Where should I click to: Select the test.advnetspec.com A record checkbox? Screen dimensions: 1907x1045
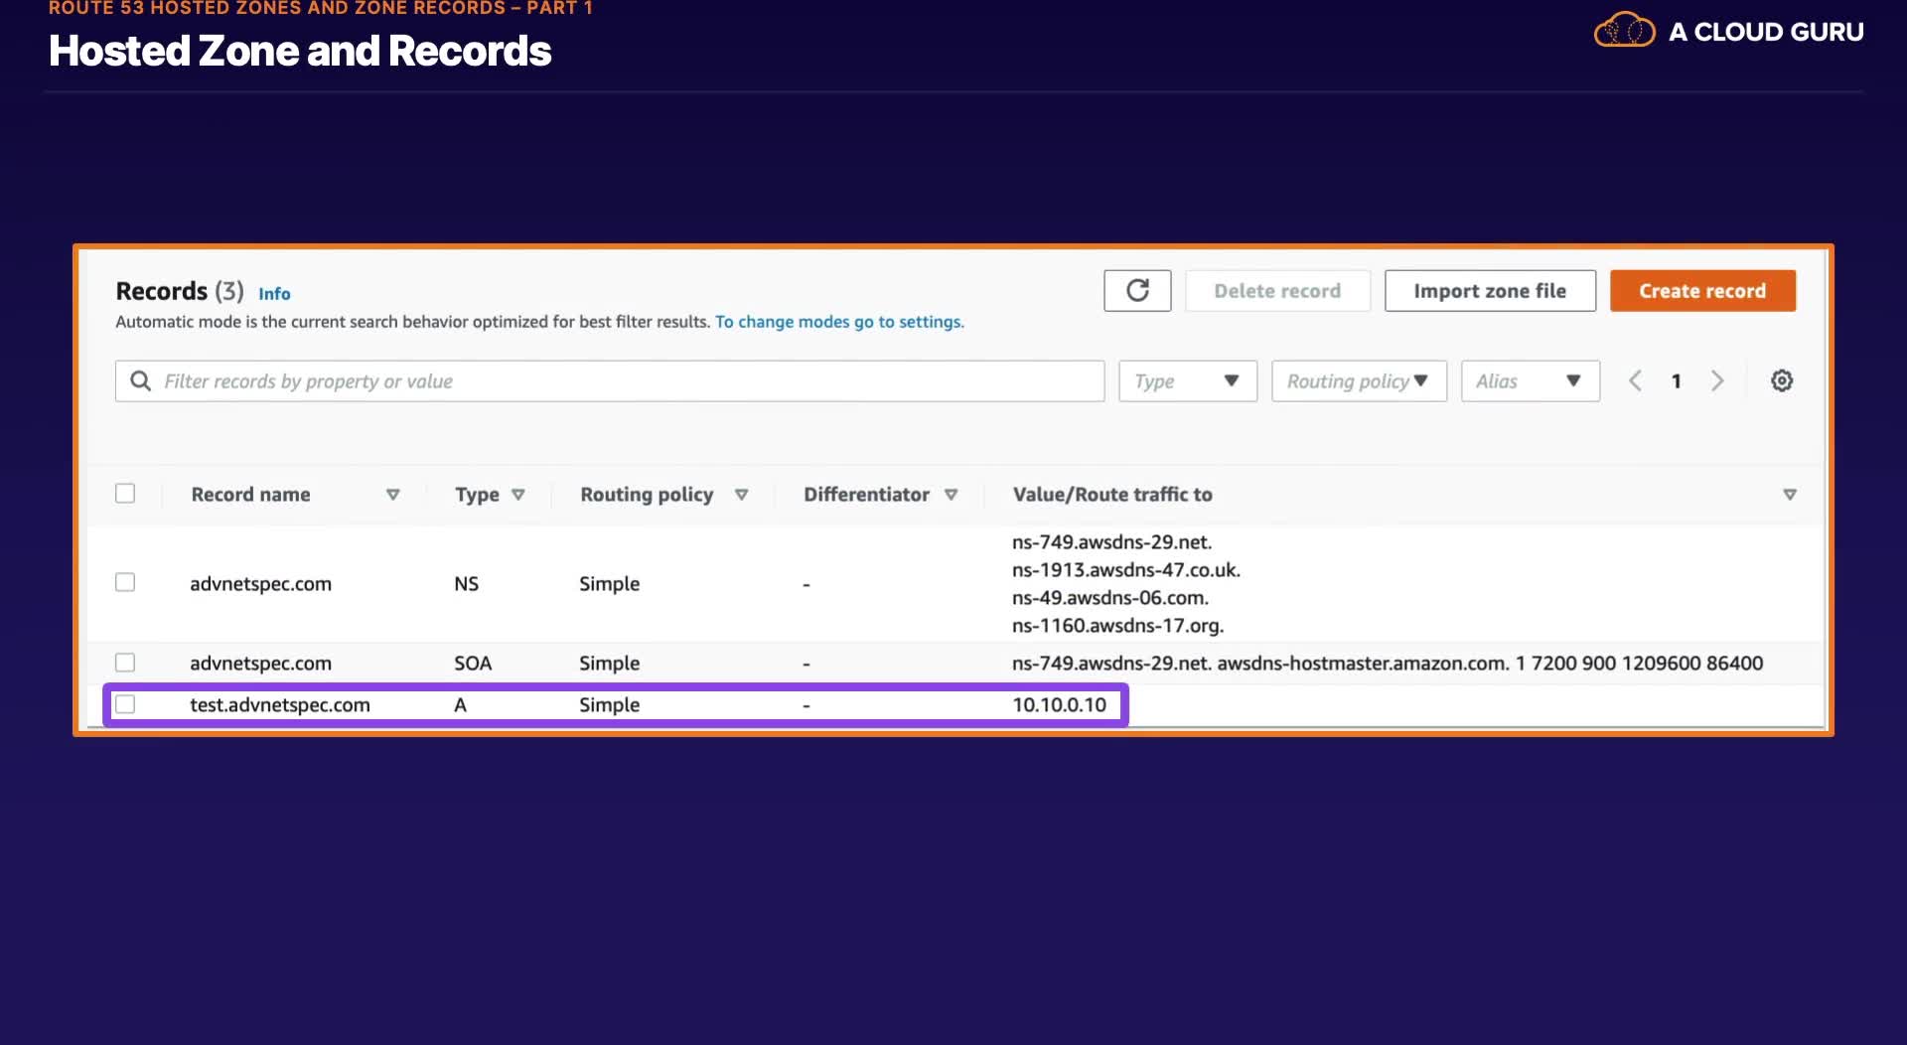click(x=125, y=704)
